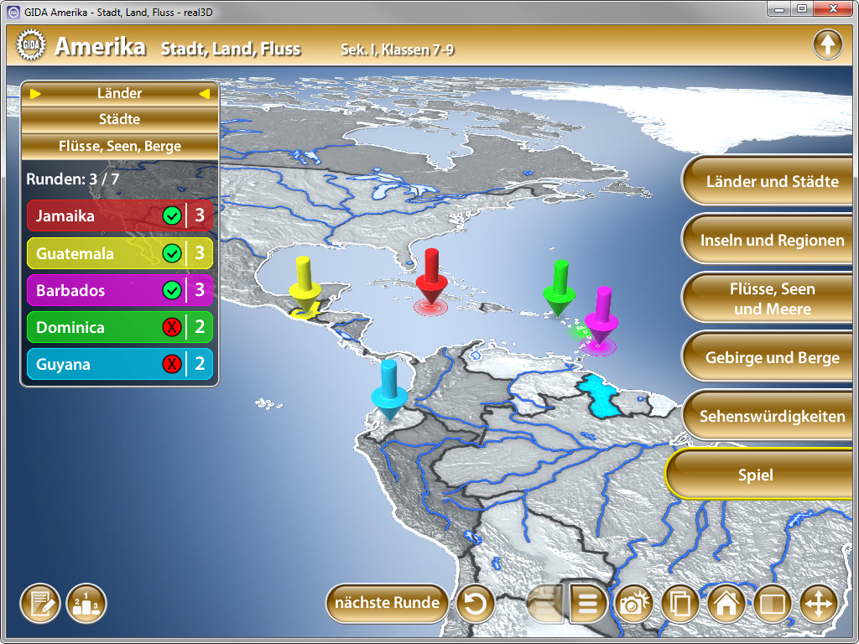Click the Sehenswürdigkeiten button

(x=772, y=416)
